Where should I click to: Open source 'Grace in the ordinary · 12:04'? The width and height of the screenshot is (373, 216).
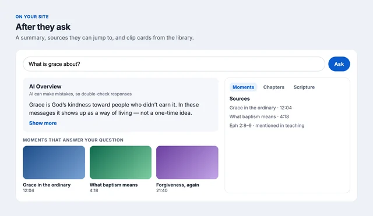point(261,108)
